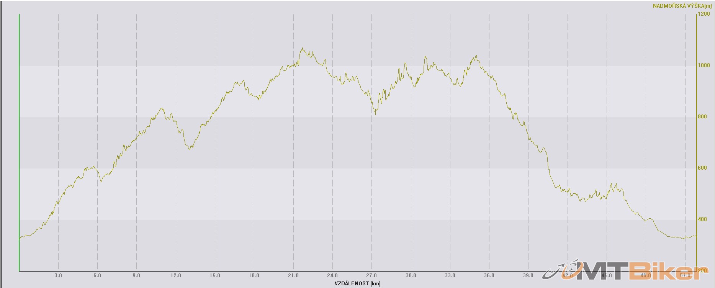Image resolution: width=715 pixels, height=288 pixels.
Task: Click the sharp profile dip near 27.0 km
Action: coord(375,114)
